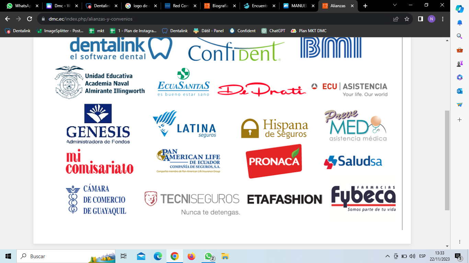Screen dimensions: 469x263
Task: Click the Windows Task View icon
Action: click(124, 256)
